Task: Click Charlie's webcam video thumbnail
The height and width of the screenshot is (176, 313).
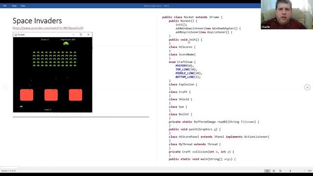Action: click(287, 15)
